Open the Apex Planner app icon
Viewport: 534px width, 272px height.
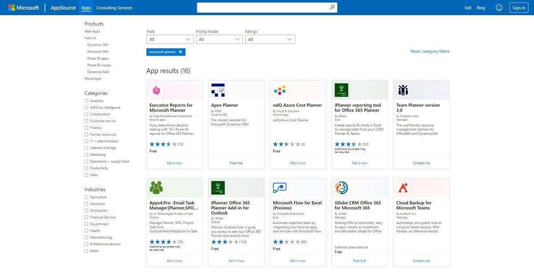pos(218,90)
